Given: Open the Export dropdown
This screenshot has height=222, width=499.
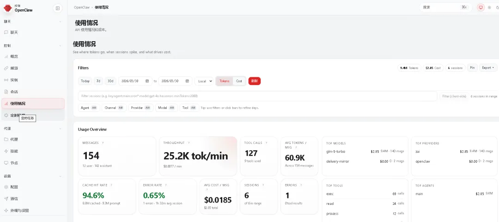Looking at the screenshot, I should click(488, 68).
